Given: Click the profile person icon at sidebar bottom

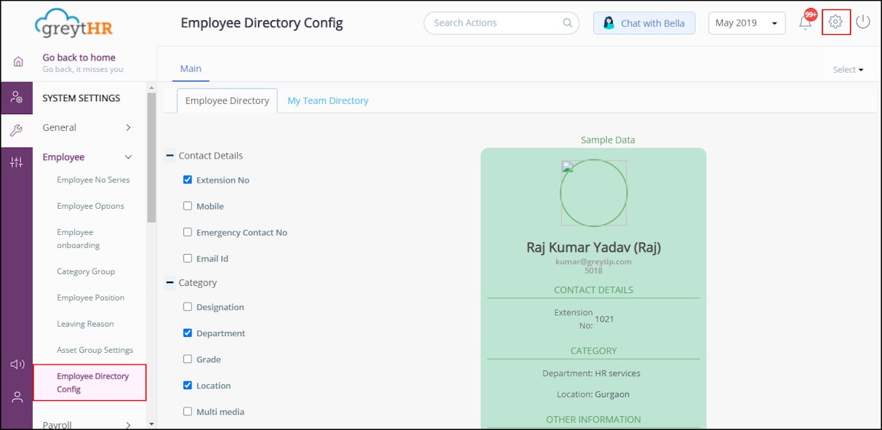Looking at the screenshot, I should (x=17, y=397).
